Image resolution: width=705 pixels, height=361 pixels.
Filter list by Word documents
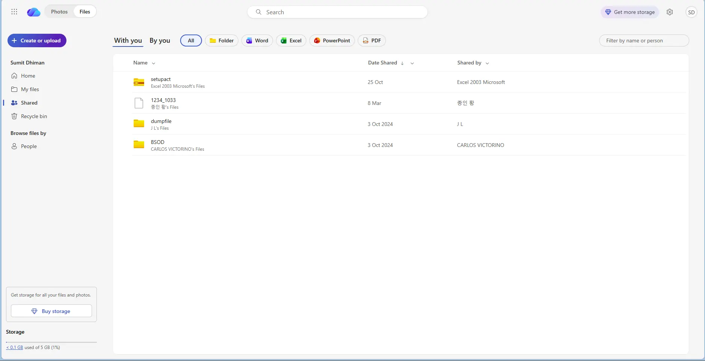(x=257, y=40)
